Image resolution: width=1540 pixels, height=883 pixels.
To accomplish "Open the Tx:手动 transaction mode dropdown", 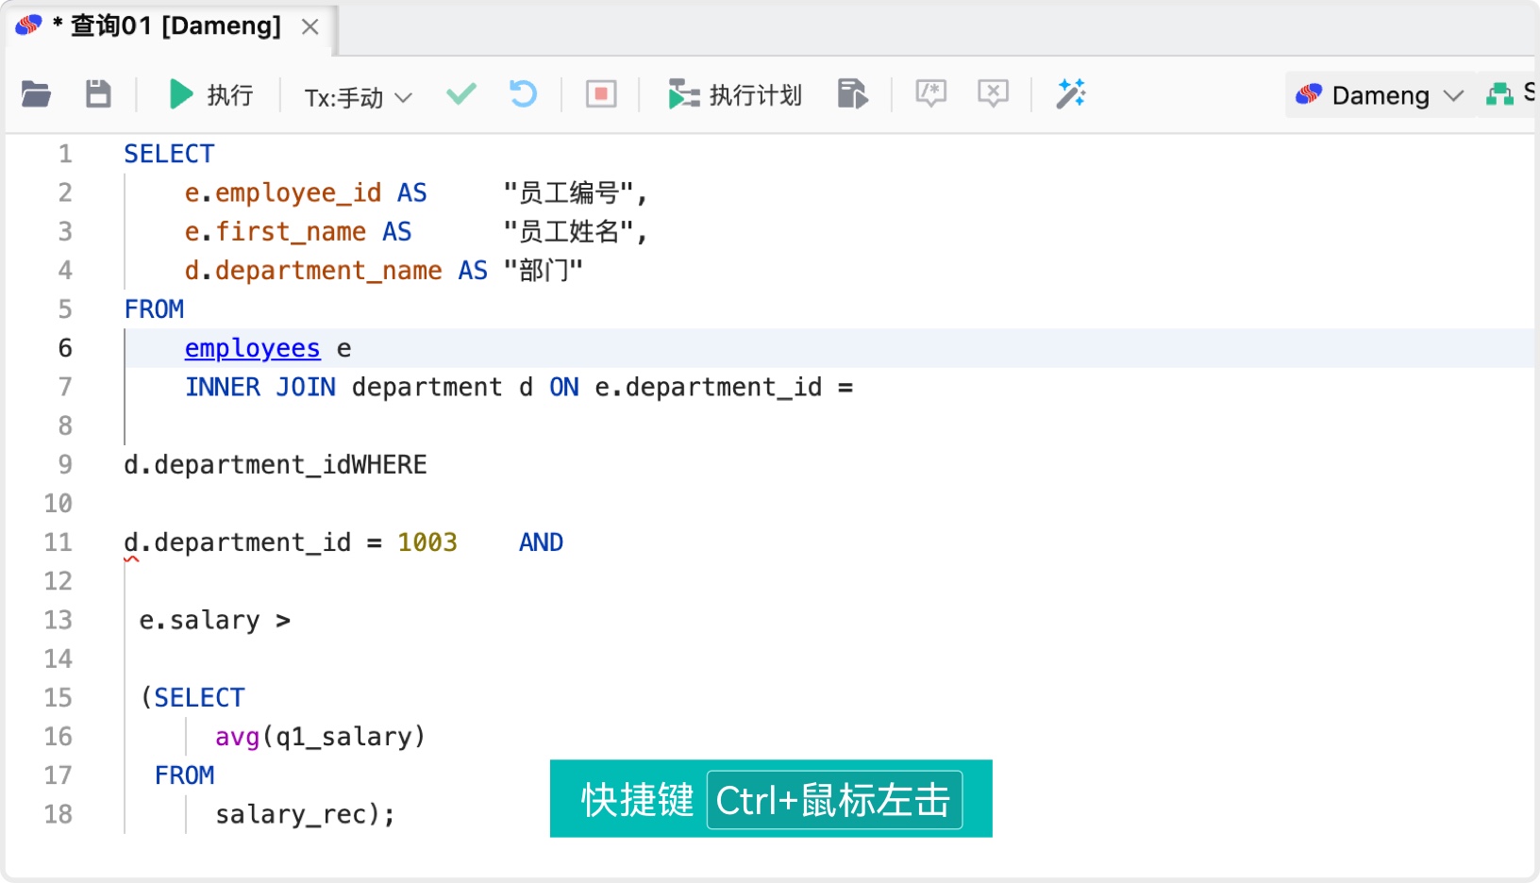I will (x=358, y=97).
